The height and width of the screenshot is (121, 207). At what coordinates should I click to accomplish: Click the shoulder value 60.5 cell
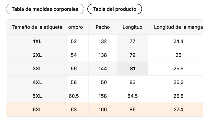[x=74, y=96]
